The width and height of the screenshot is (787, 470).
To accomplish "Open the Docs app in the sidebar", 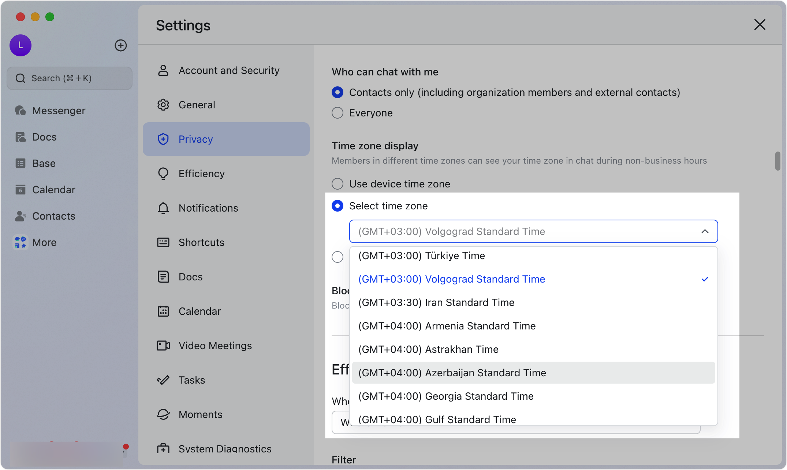I will click(44, 137).
